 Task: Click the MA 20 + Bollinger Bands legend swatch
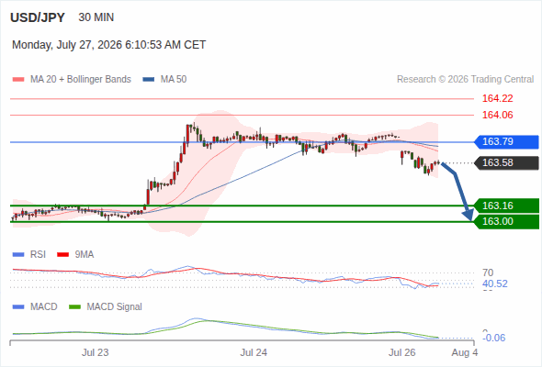pyautogui.click(x=18, y=80)
